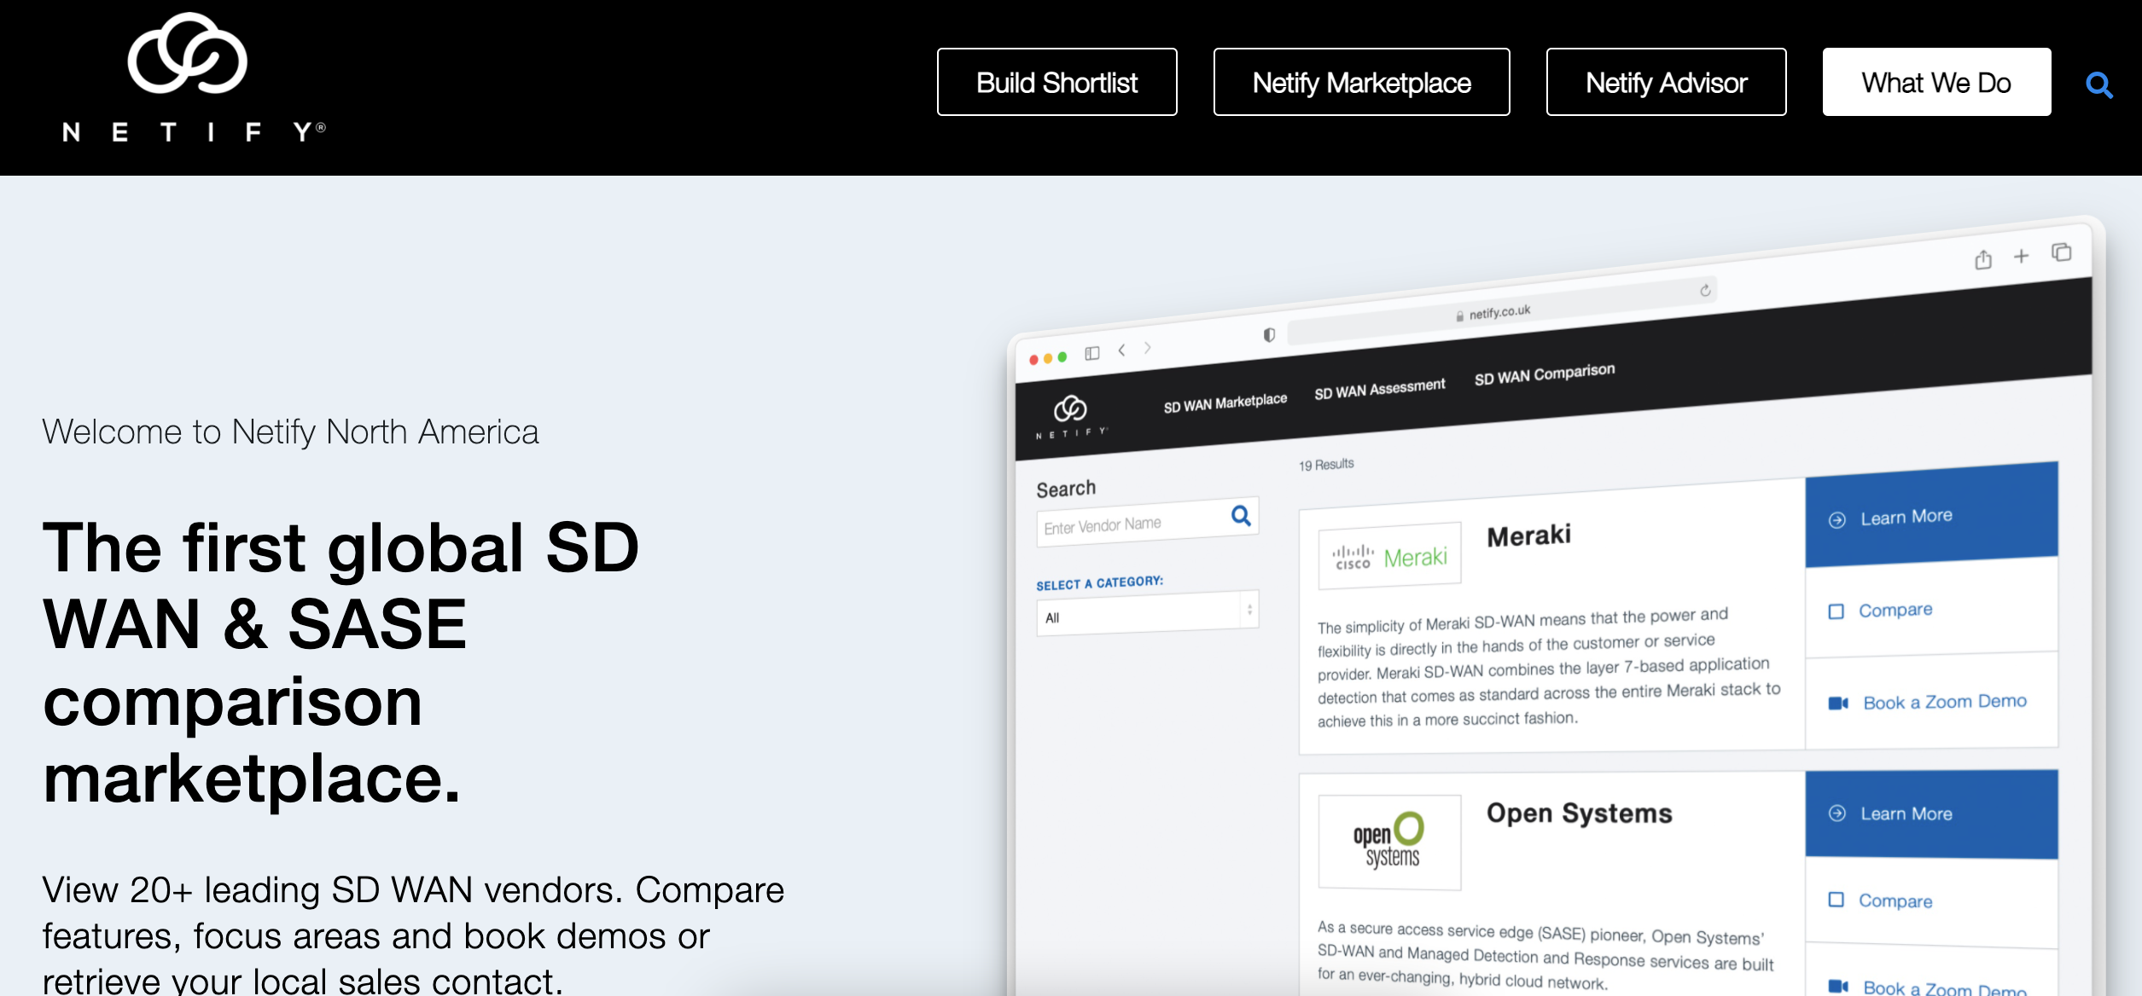Tick the Compare checkbox for Open Systems

pos(1836,900)
